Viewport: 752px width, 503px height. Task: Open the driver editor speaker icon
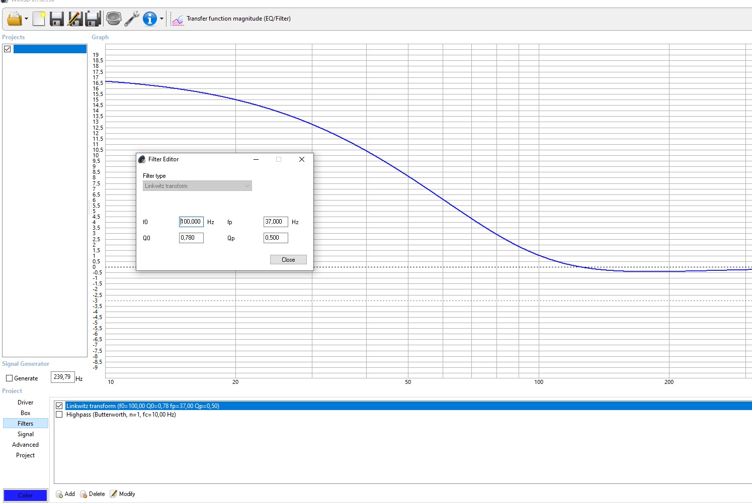pyautogui.click(x=114, y=19)
